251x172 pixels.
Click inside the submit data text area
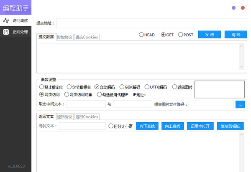click(139, 56)
